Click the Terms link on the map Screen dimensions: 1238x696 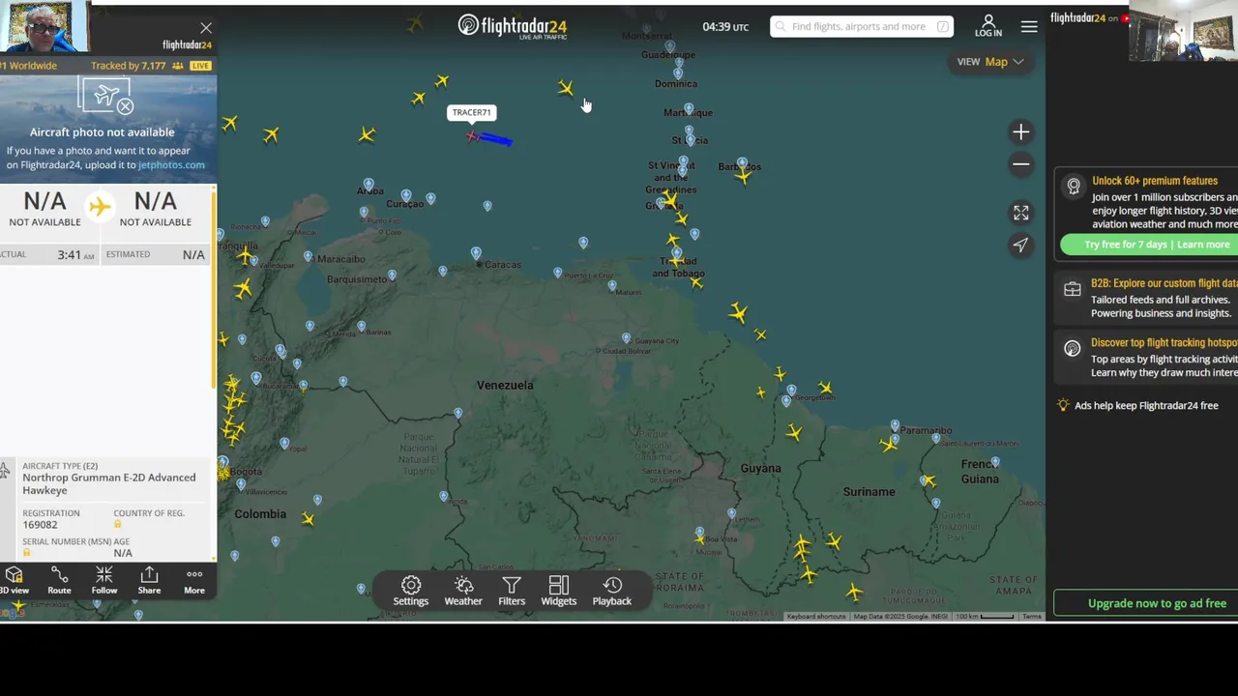(x=1032, y=617)
